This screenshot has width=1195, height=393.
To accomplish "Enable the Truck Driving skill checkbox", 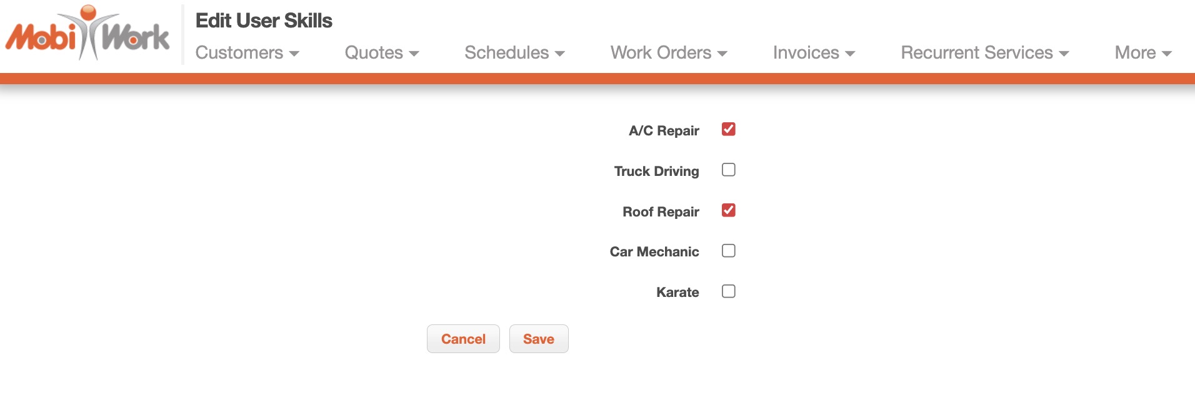I will pos(728,170).
